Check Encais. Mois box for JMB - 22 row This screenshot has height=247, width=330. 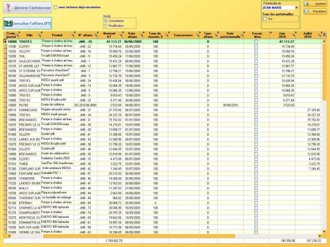(256, 47)
